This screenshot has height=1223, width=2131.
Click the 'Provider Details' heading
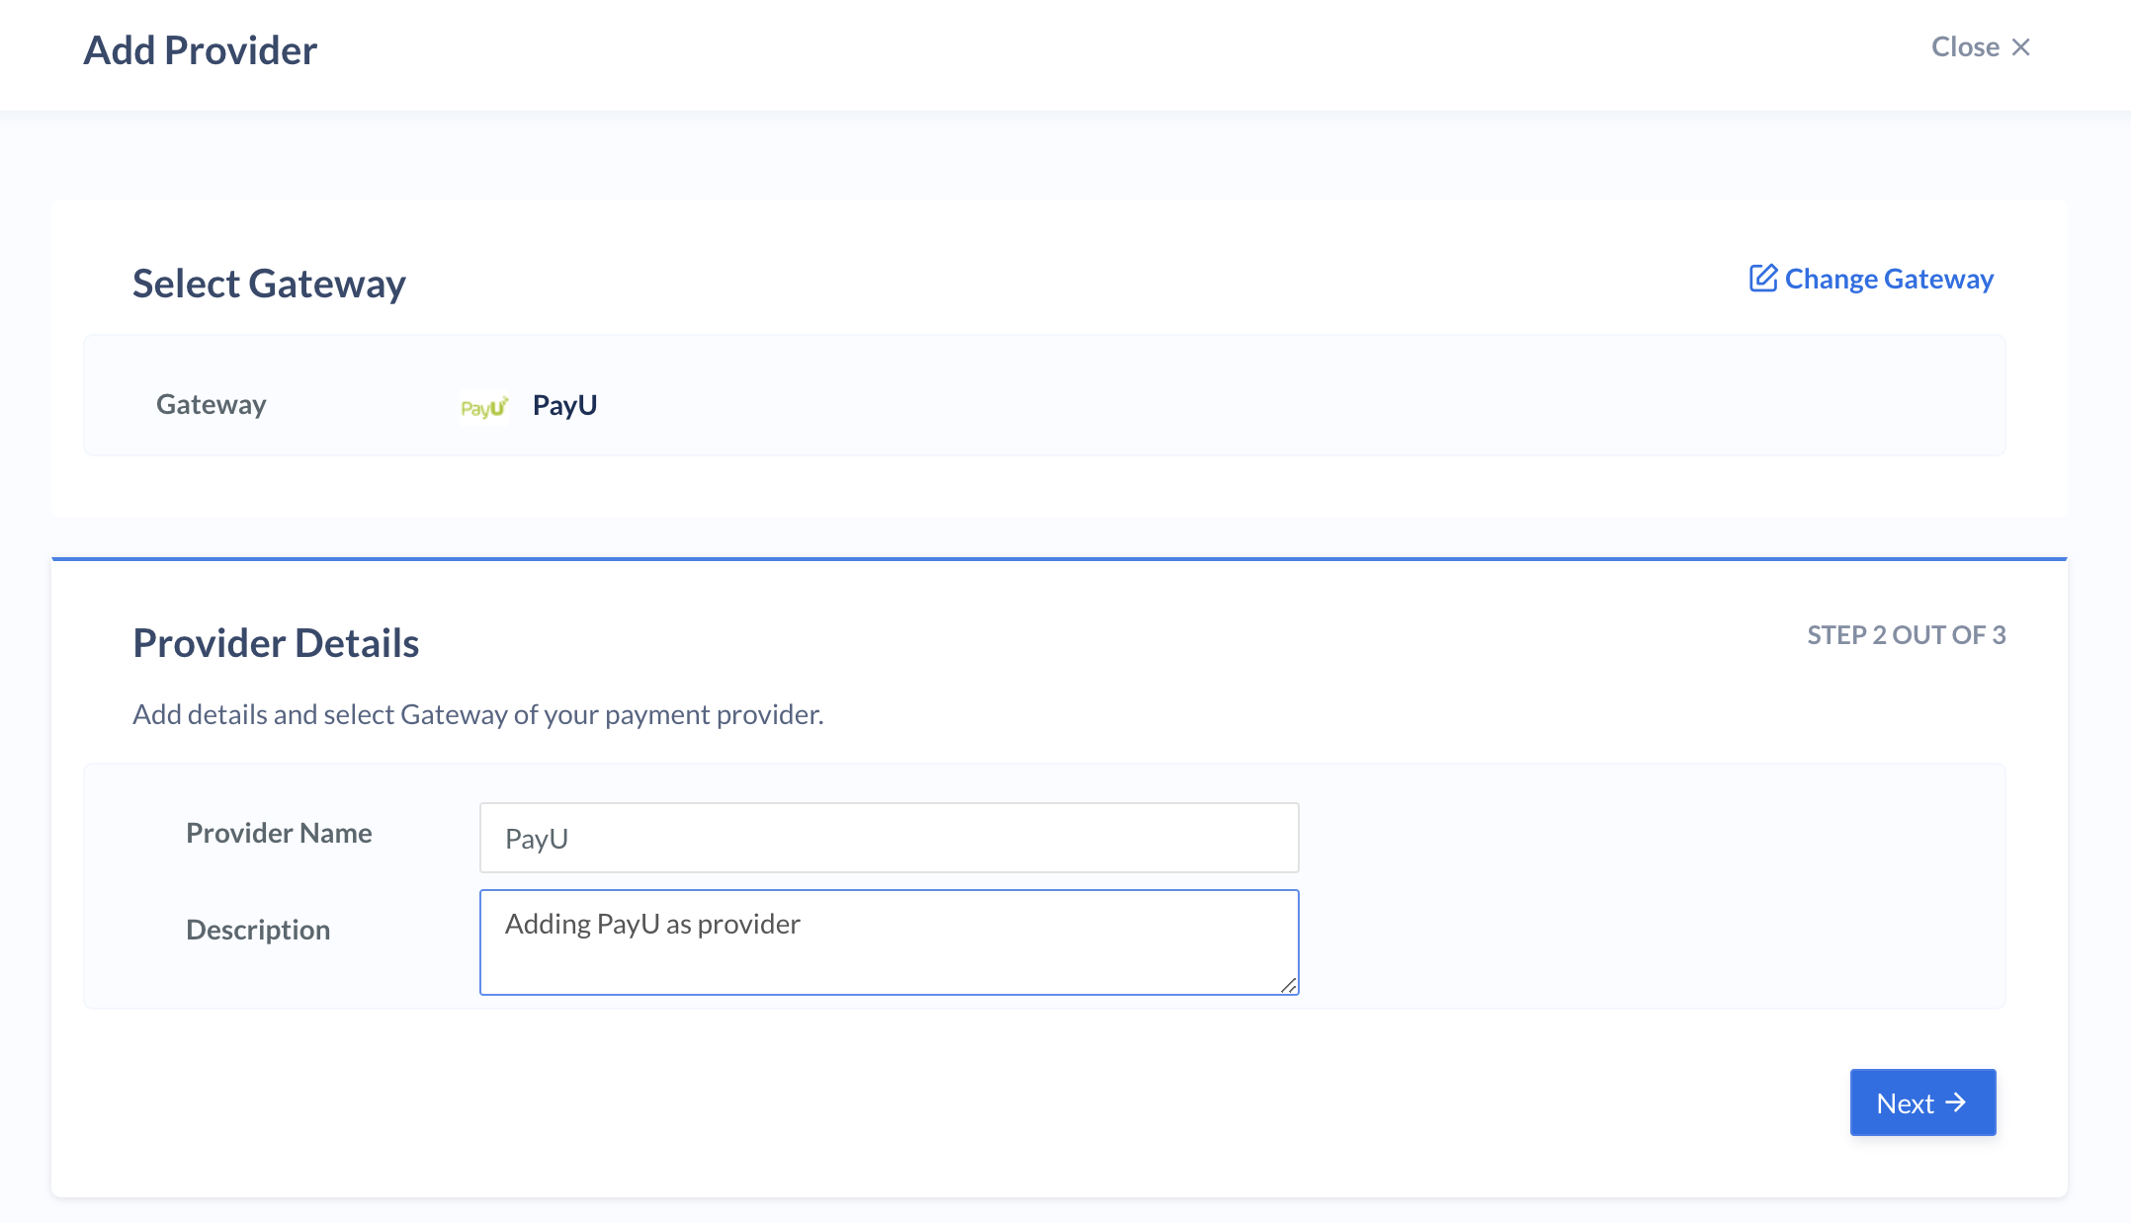point(276,643)
